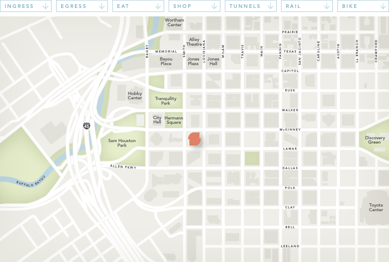389x262 pixels.
Task: Click the green park block near Lamar
Action: 252,158
